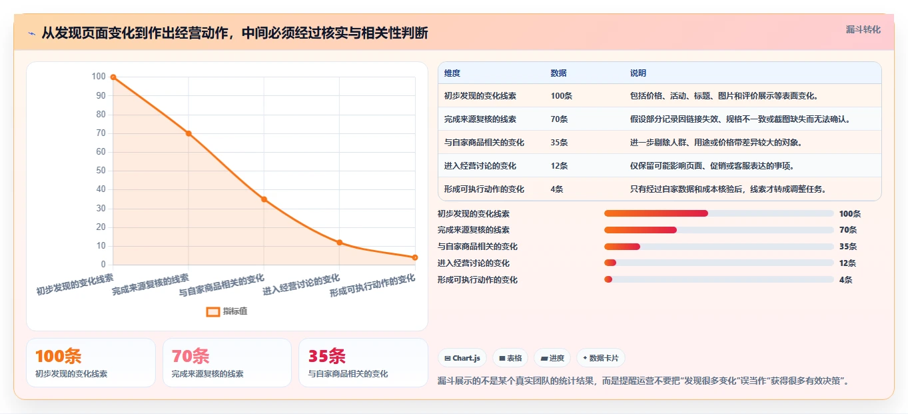The image size is (908, 414).
Task: Click the chart data point at 4
Action: click(x=415, y=257)
